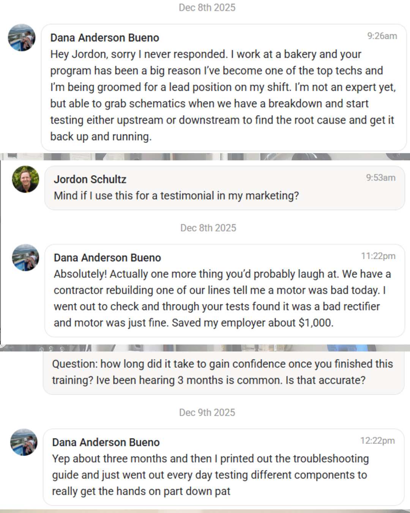Click Dana Anderson Bueno's name on 9:26am message
The width and height of the screenshot is (410, 513).
(x=105, y=38)
